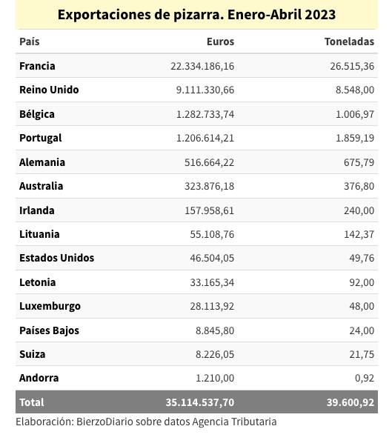The width and height of the screenshot is (392, 446).
Task: Click the table title Exportaciones de pizarra
Action: [196, 15]
